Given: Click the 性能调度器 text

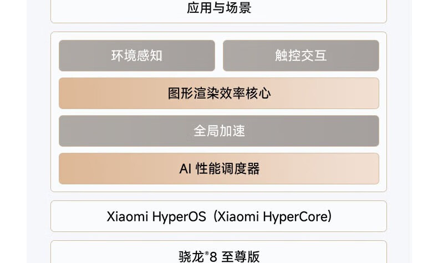Looking at the screenshot, I should point(227,169).
